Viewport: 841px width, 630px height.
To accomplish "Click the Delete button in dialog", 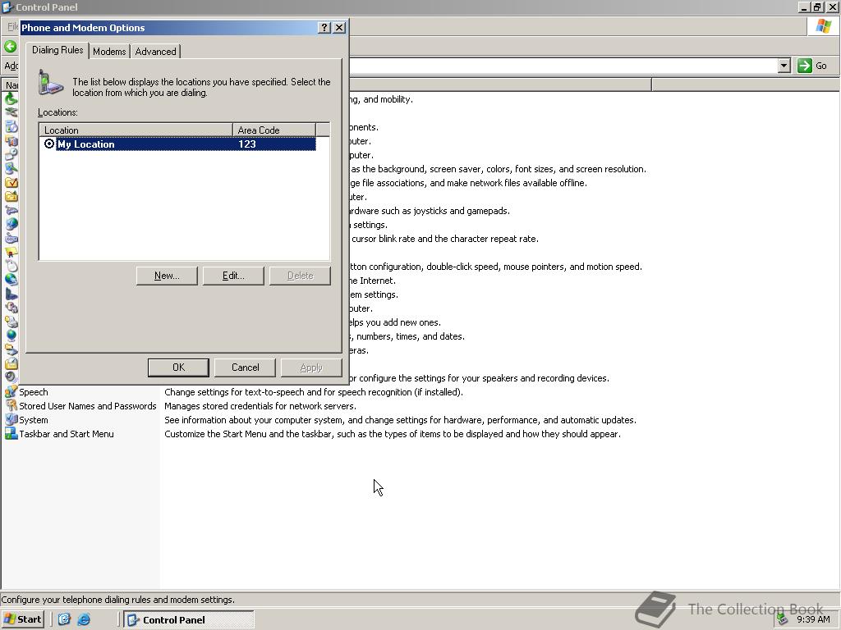I will coord(300,276).
